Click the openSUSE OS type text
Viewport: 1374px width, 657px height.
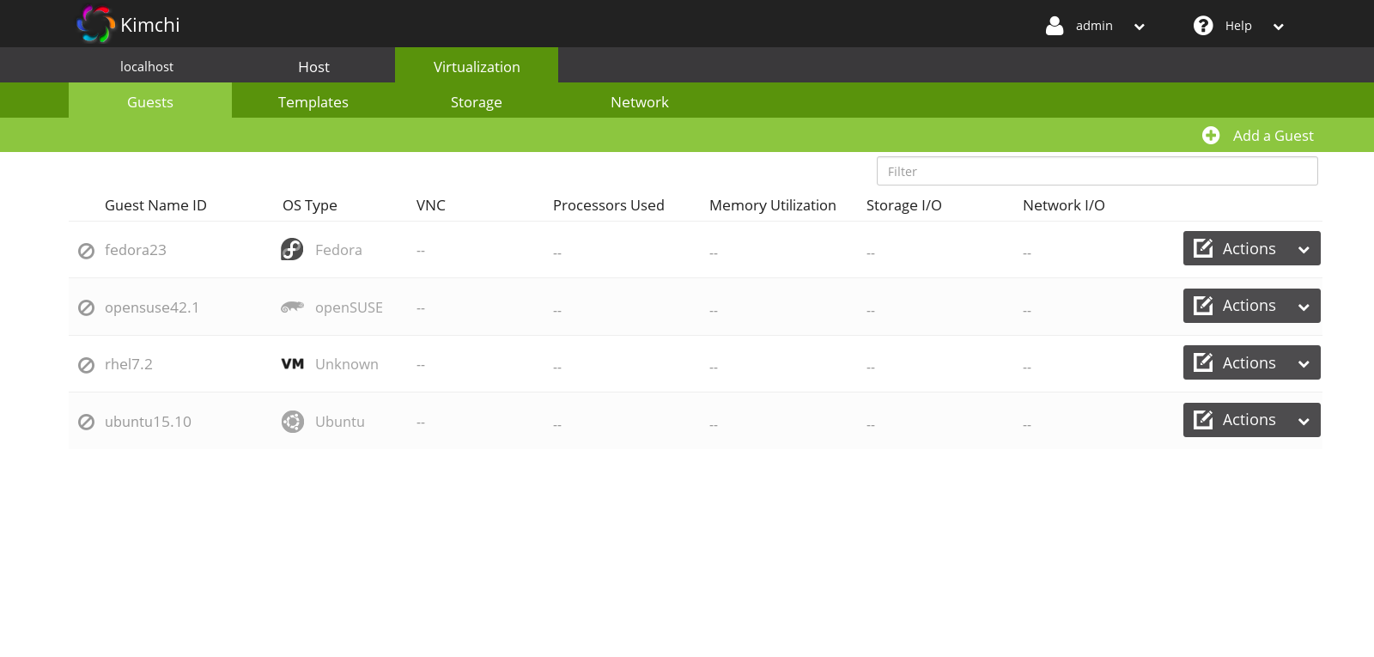(x=349, y=307)
